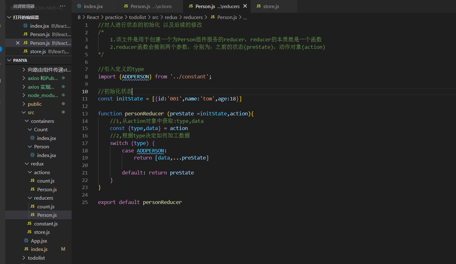Click React icon beside App.jsx
456x264 pixels.
coord(26,241)
